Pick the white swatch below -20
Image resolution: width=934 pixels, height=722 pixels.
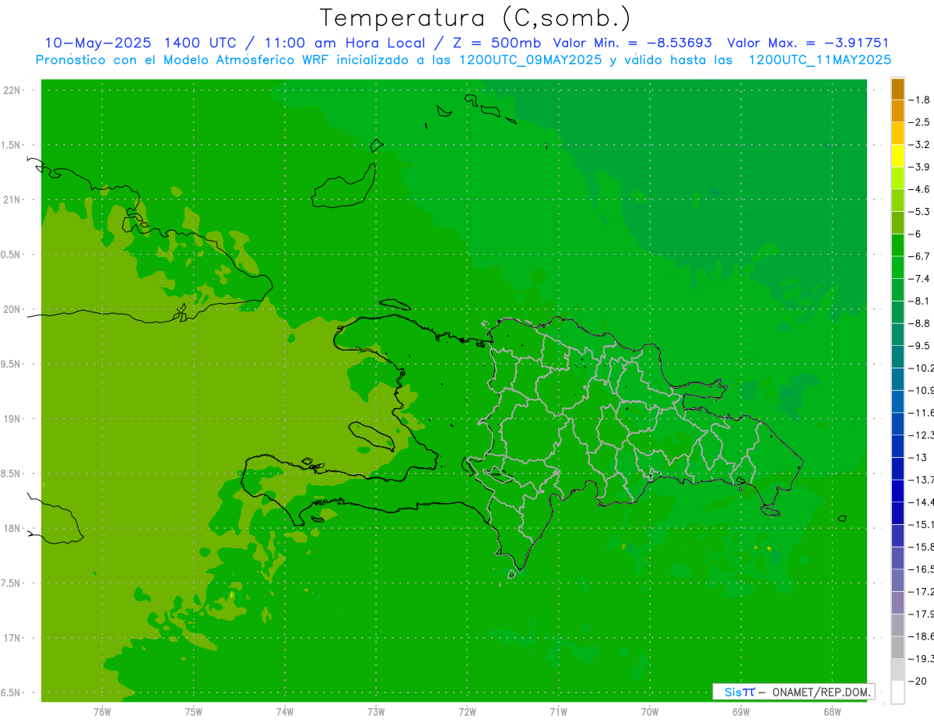[897, 692]
